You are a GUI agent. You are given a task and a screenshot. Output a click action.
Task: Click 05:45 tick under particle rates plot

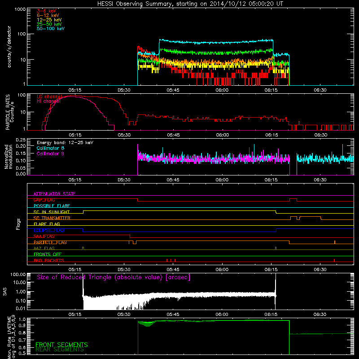(x=173, y=135)
